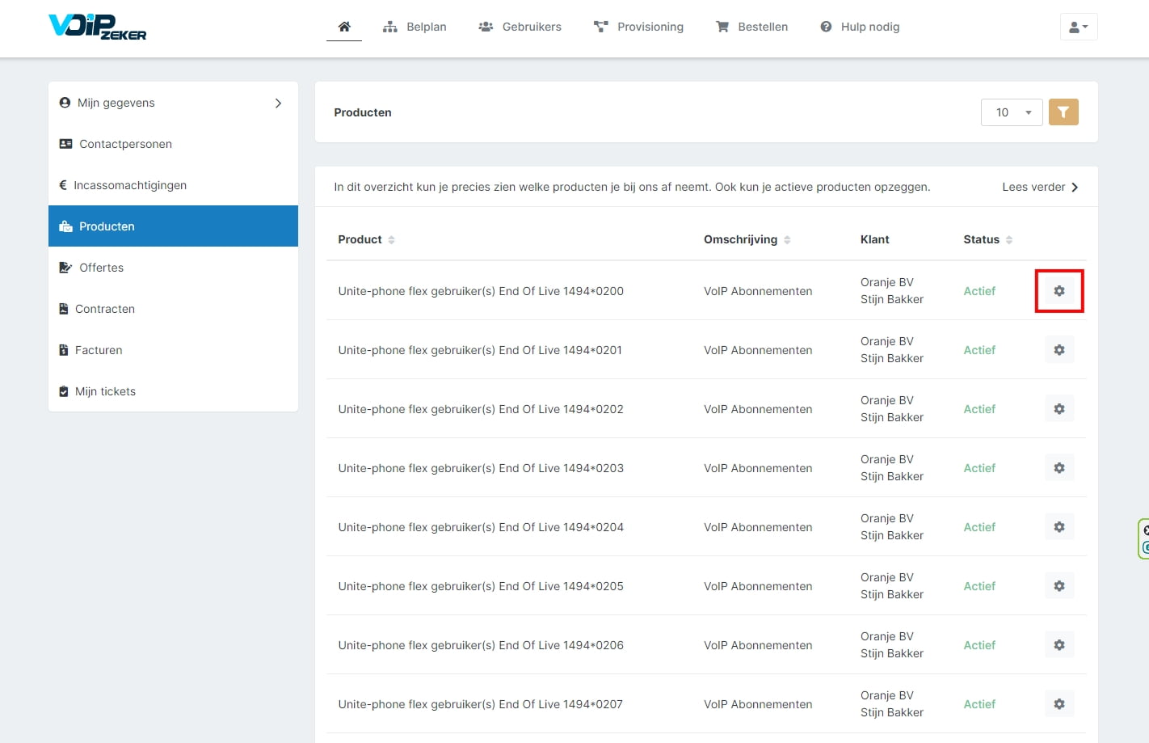Open gear settings for product 1494*0206
Image resolution: width=1149 pixels, height=743 pixels.
[1059, 645]
